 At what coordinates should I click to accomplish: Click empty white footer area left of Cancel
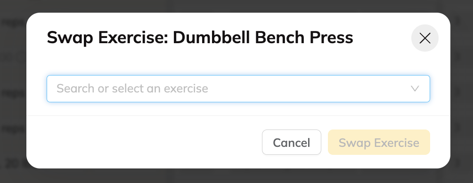click(145, 142)
